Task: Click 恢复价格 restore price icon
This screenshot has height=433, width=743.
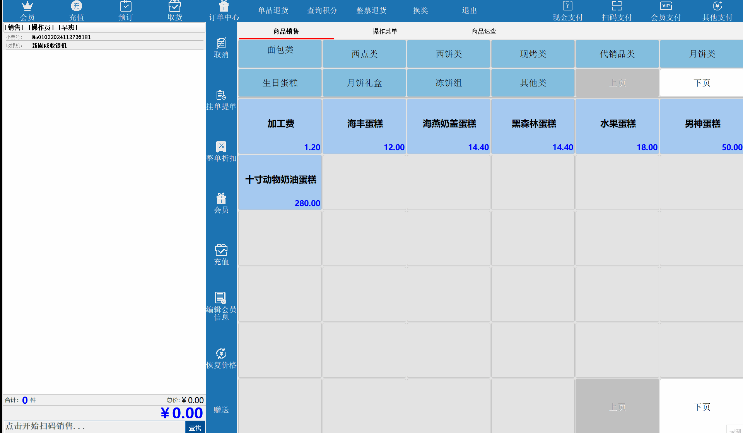Action: tap(221, 354)
